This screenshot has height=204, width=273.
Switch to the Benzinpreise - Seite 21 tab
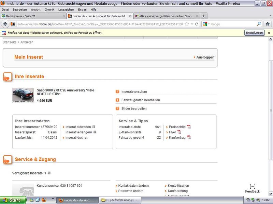click(x=33, y=16)
